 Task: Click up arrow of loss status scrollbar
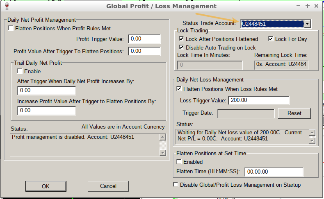coord(312,132)
